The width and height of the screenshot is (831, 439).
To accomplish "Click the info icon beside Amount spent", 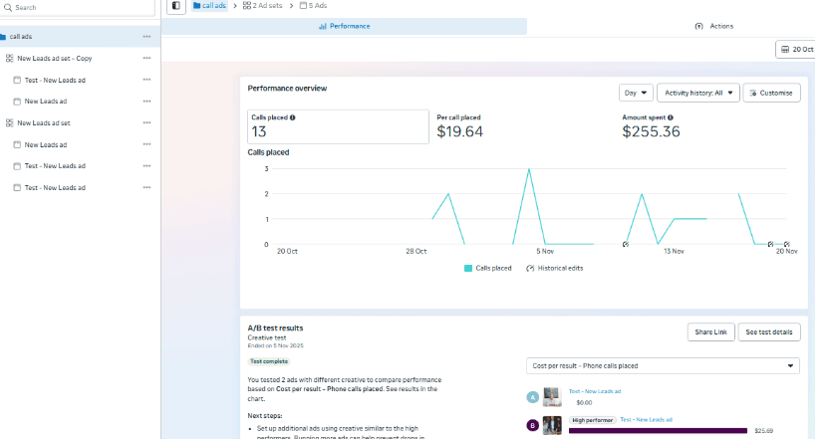I will click(671, 117).
